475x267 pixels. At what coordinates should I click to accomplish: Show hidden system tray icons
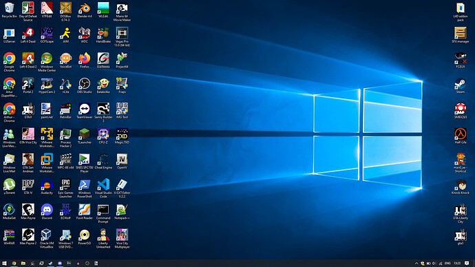coord(416,264)
